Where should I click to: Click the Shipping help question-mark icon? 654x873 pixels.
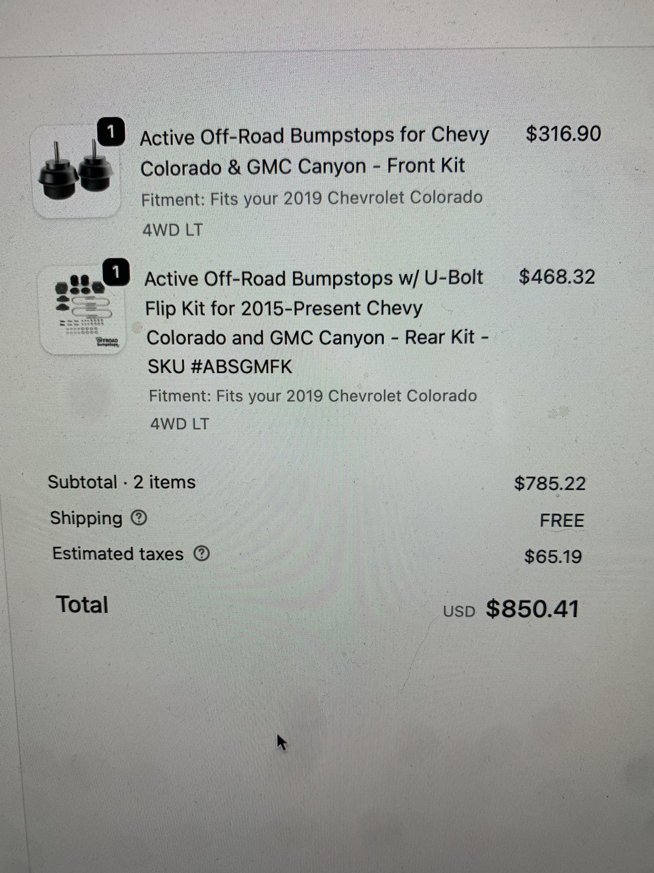point(139,518)
